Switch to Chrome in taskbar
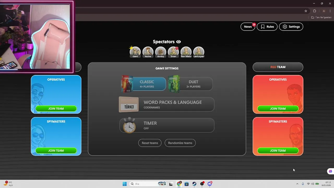This screenshot has width=334, height=188. (179, 184)
